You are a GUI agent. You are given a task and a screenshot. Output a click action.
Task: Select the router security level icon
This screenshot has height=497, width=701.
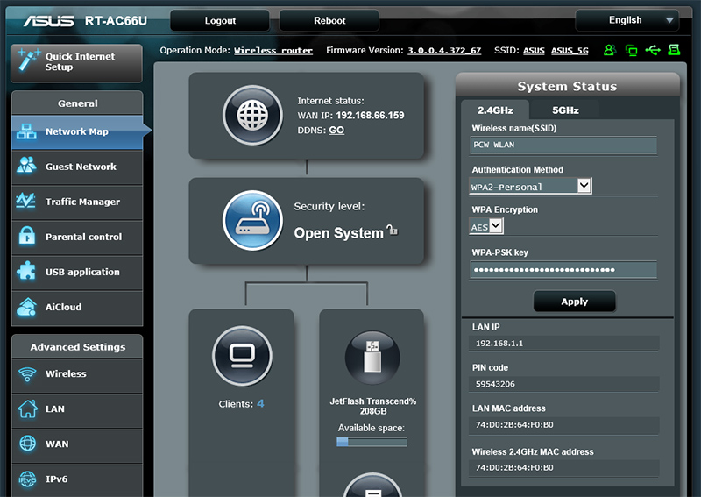tap(252, 220)
